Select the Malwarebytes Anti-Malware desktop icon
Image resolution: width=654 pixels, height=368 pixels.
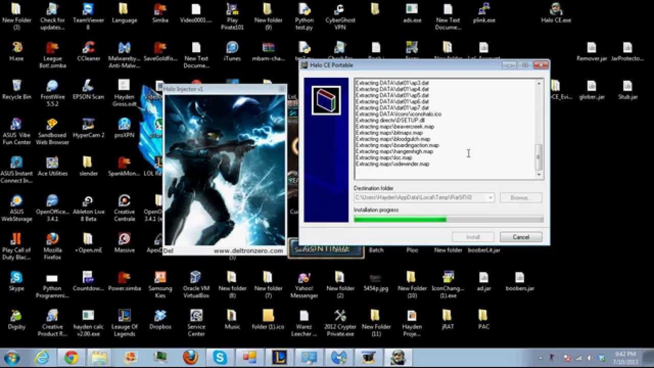124,55
